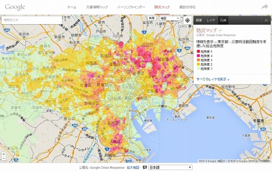
Task: Open パーソンファインダー page
Action: pos(131,7)
